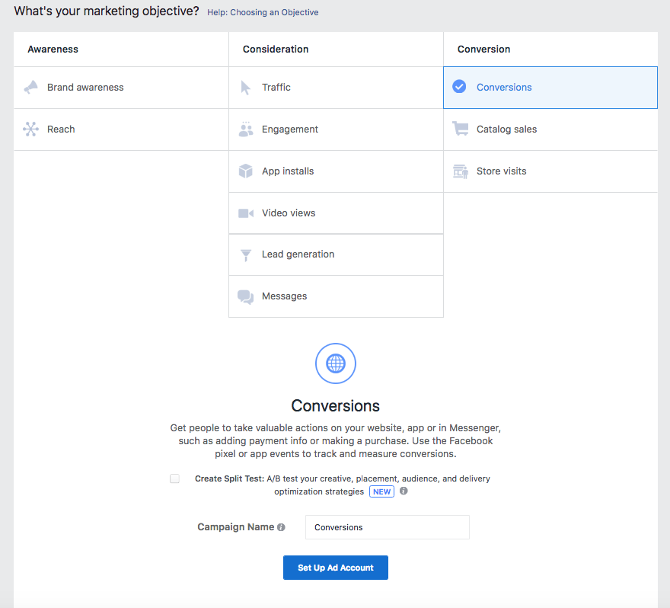
Task: Pick the Engagement objective
Action: click(x=336, y=130)
